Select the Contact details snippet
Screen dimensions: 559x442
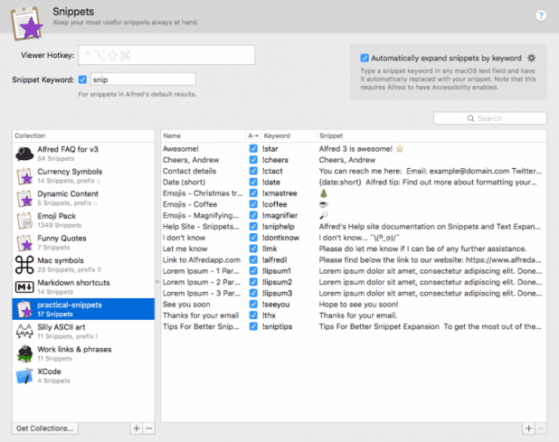pos(354,171)
